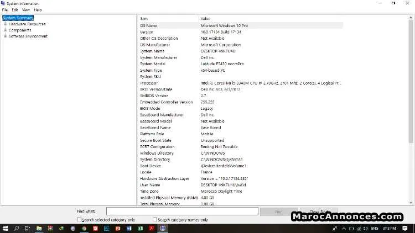Select Hardware Resources tree item
This screenshot has width=415, height=233.
[27, 24]
